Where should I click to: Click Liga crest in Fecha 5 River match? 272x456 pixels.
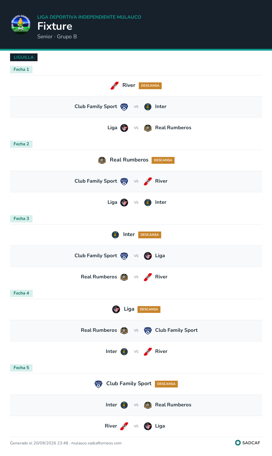click(148, 426)
